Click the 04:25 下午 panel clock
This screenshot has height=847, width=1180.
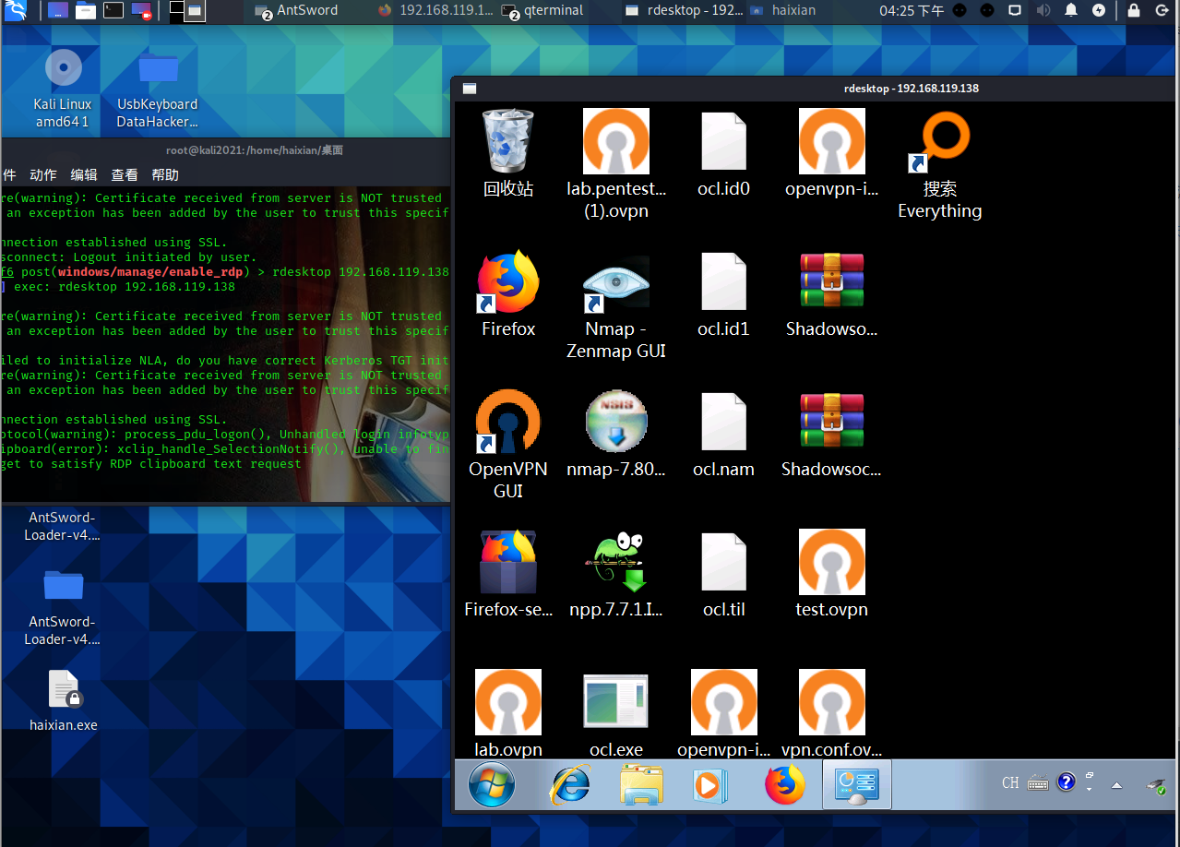click(912, 11)
